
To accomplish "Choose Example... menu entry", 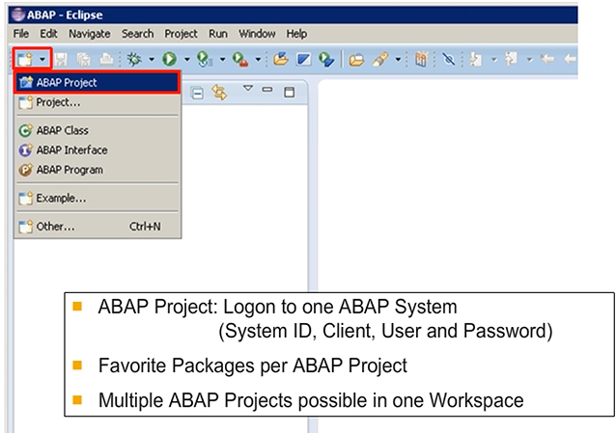I will coord(61,199).
